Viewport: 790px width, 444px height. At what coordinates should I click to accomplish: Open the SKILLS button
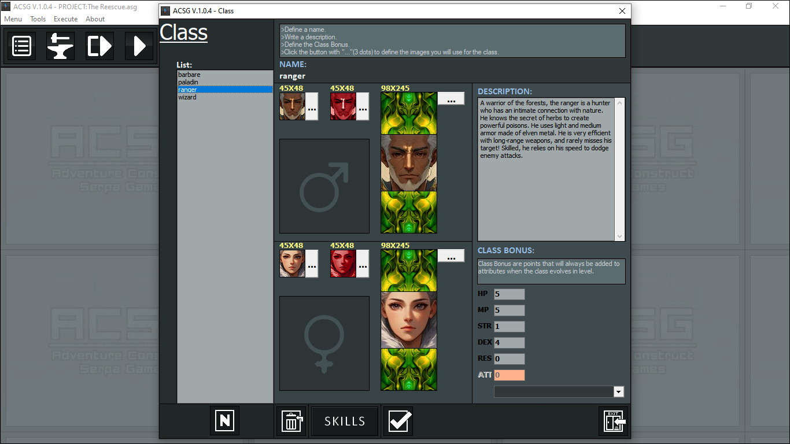(x=345, y=421)
